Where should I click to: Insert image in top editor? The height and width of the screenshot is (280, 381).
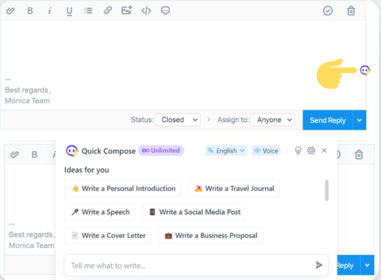point(127,10)
